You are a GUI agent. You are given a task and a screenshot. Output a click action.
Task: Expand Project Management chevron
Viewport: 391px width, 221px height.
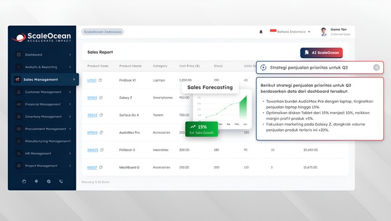pos(70,166)
